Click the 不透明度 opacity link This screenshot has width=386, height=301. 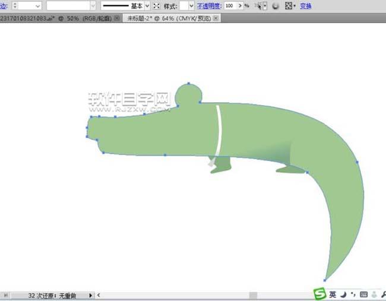click(208, 5)
